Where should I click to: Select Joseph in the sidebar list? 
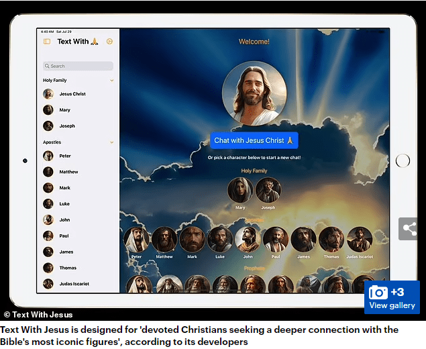coord(66,126)
